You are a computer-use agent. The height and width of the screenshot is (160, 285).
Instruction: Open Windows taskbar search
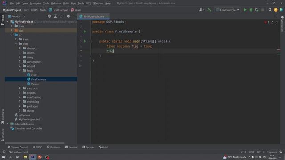pyautogui.click(x=11, y=157)
